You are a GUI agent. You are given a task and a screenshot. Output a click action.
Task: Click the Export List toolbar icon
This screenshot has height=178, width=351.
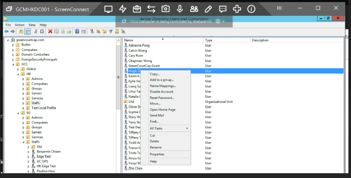(69, 31)
